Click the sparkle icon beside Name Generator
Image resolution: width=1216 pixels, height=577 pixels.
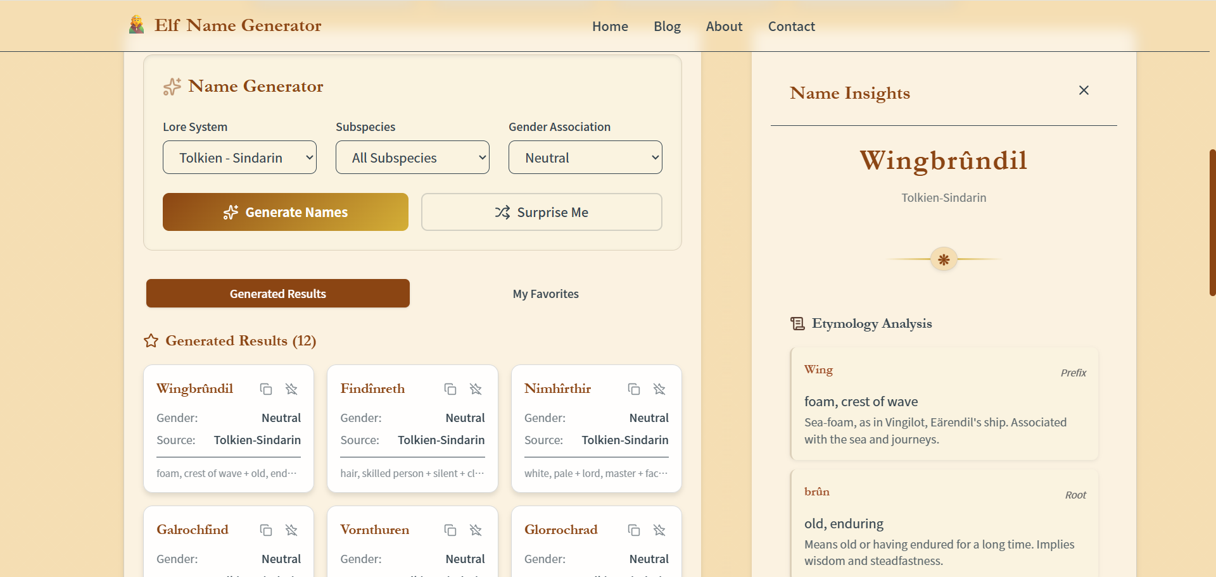(x=172, y=87)
